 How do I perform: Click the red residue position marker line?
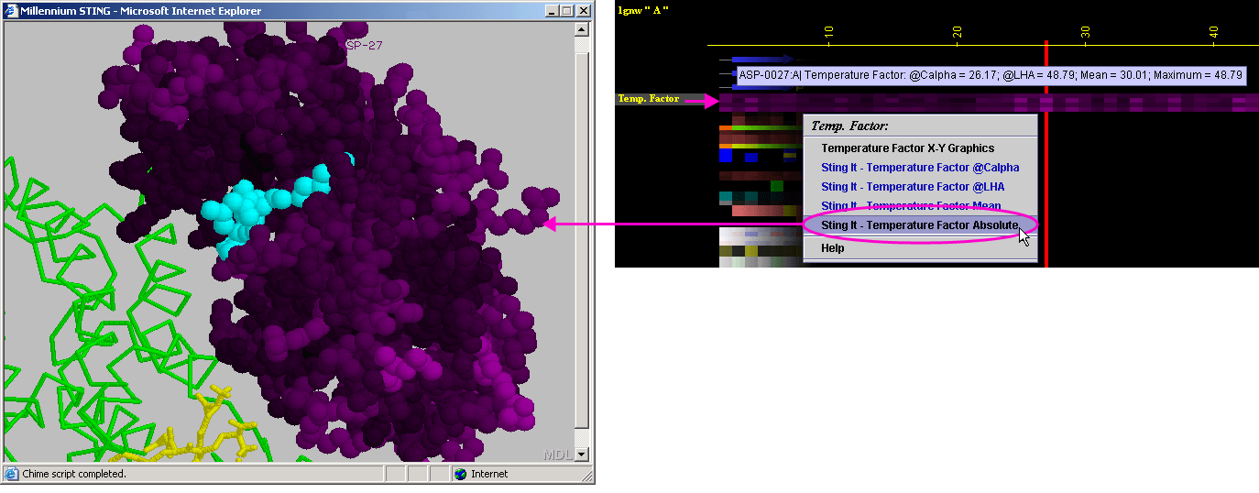click(x=1046, y=154)
